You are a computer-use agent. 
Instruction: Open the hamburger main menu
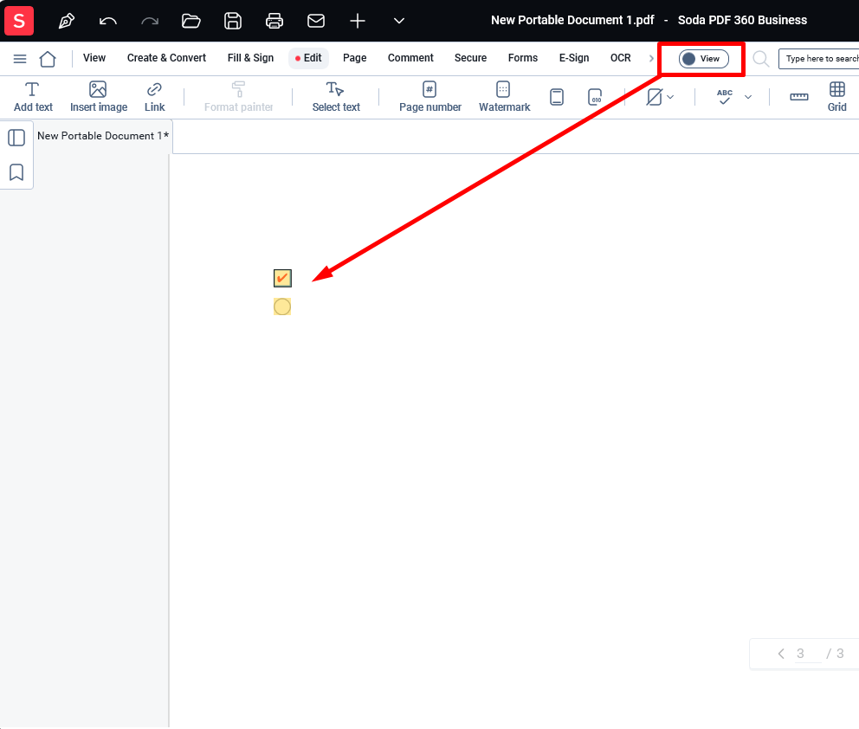20,59
